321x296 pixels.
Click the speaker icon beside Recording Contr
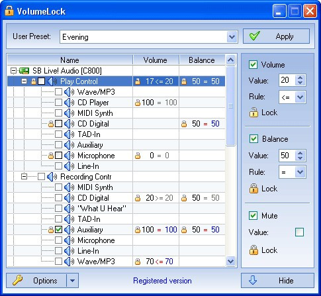(52, 177)
